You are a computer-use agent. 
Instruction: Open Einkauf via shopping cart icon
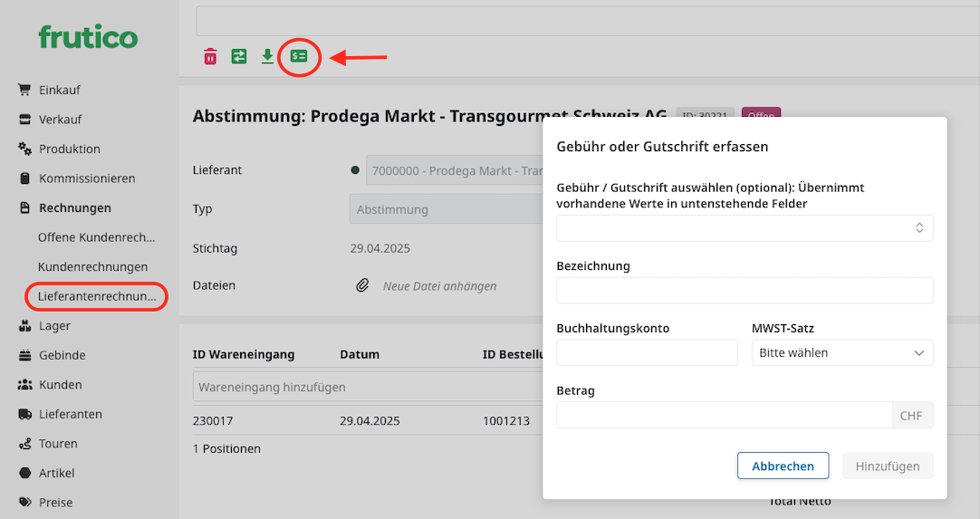pos(24,90)
